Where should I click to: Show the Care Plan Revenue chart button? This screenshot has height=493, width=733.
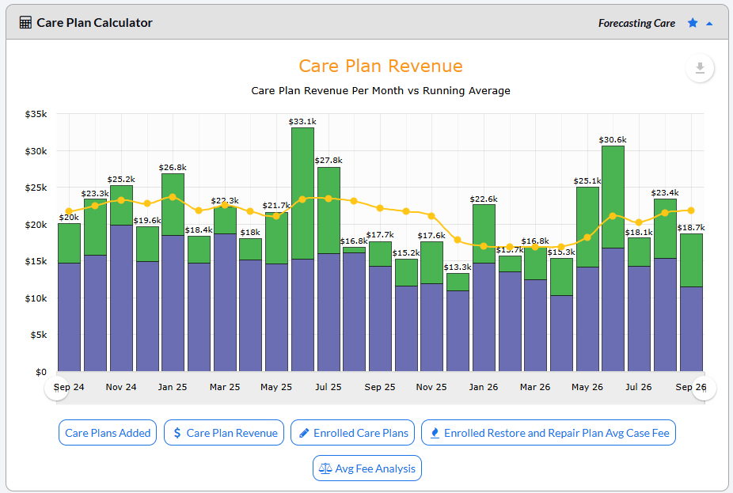[x=224, y=433]
